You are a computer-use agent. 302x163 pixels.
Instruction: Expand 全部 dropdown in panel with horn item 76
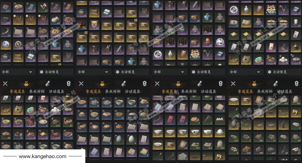tap(18, 72)
